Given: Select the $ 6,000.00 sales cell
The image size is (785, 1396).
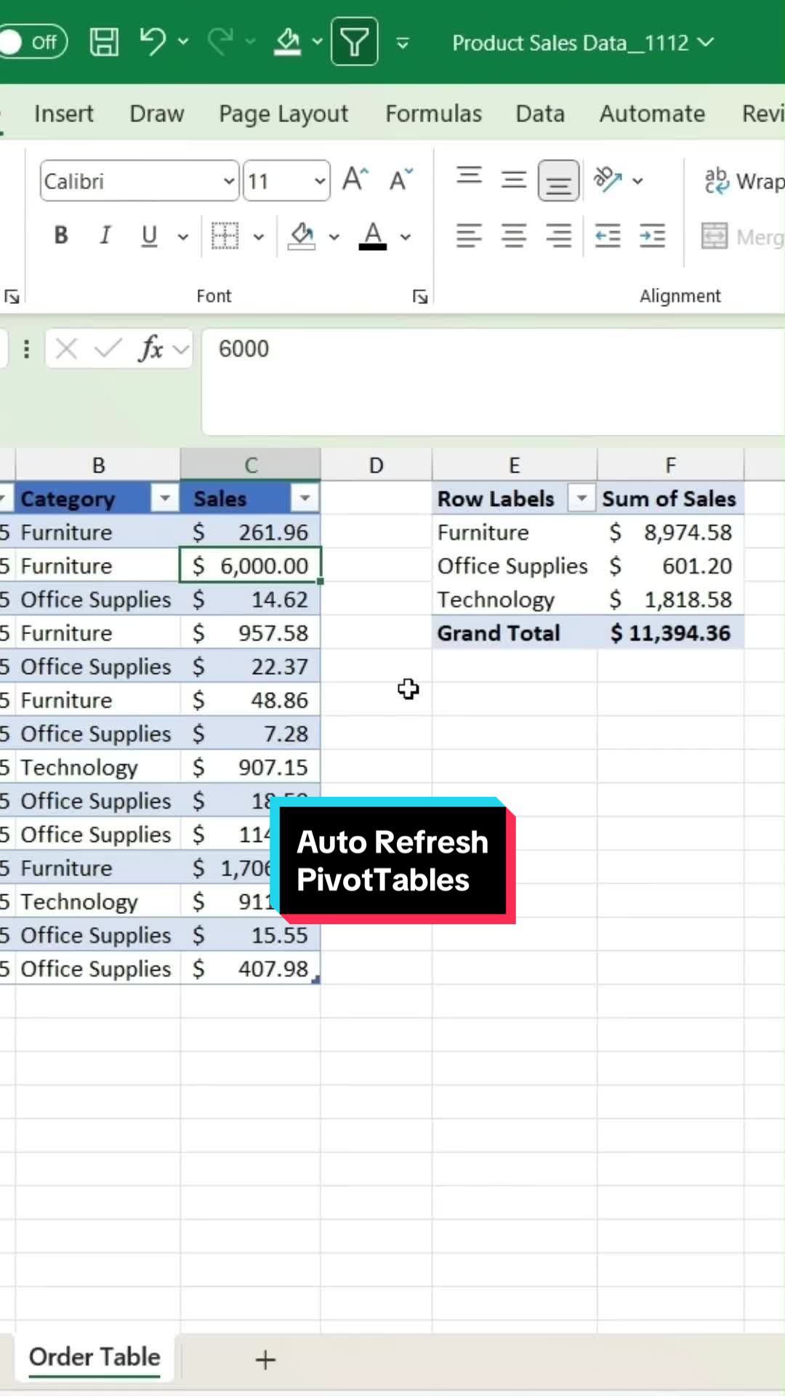Looking at the screenshot, I should (x=250, y=566).
